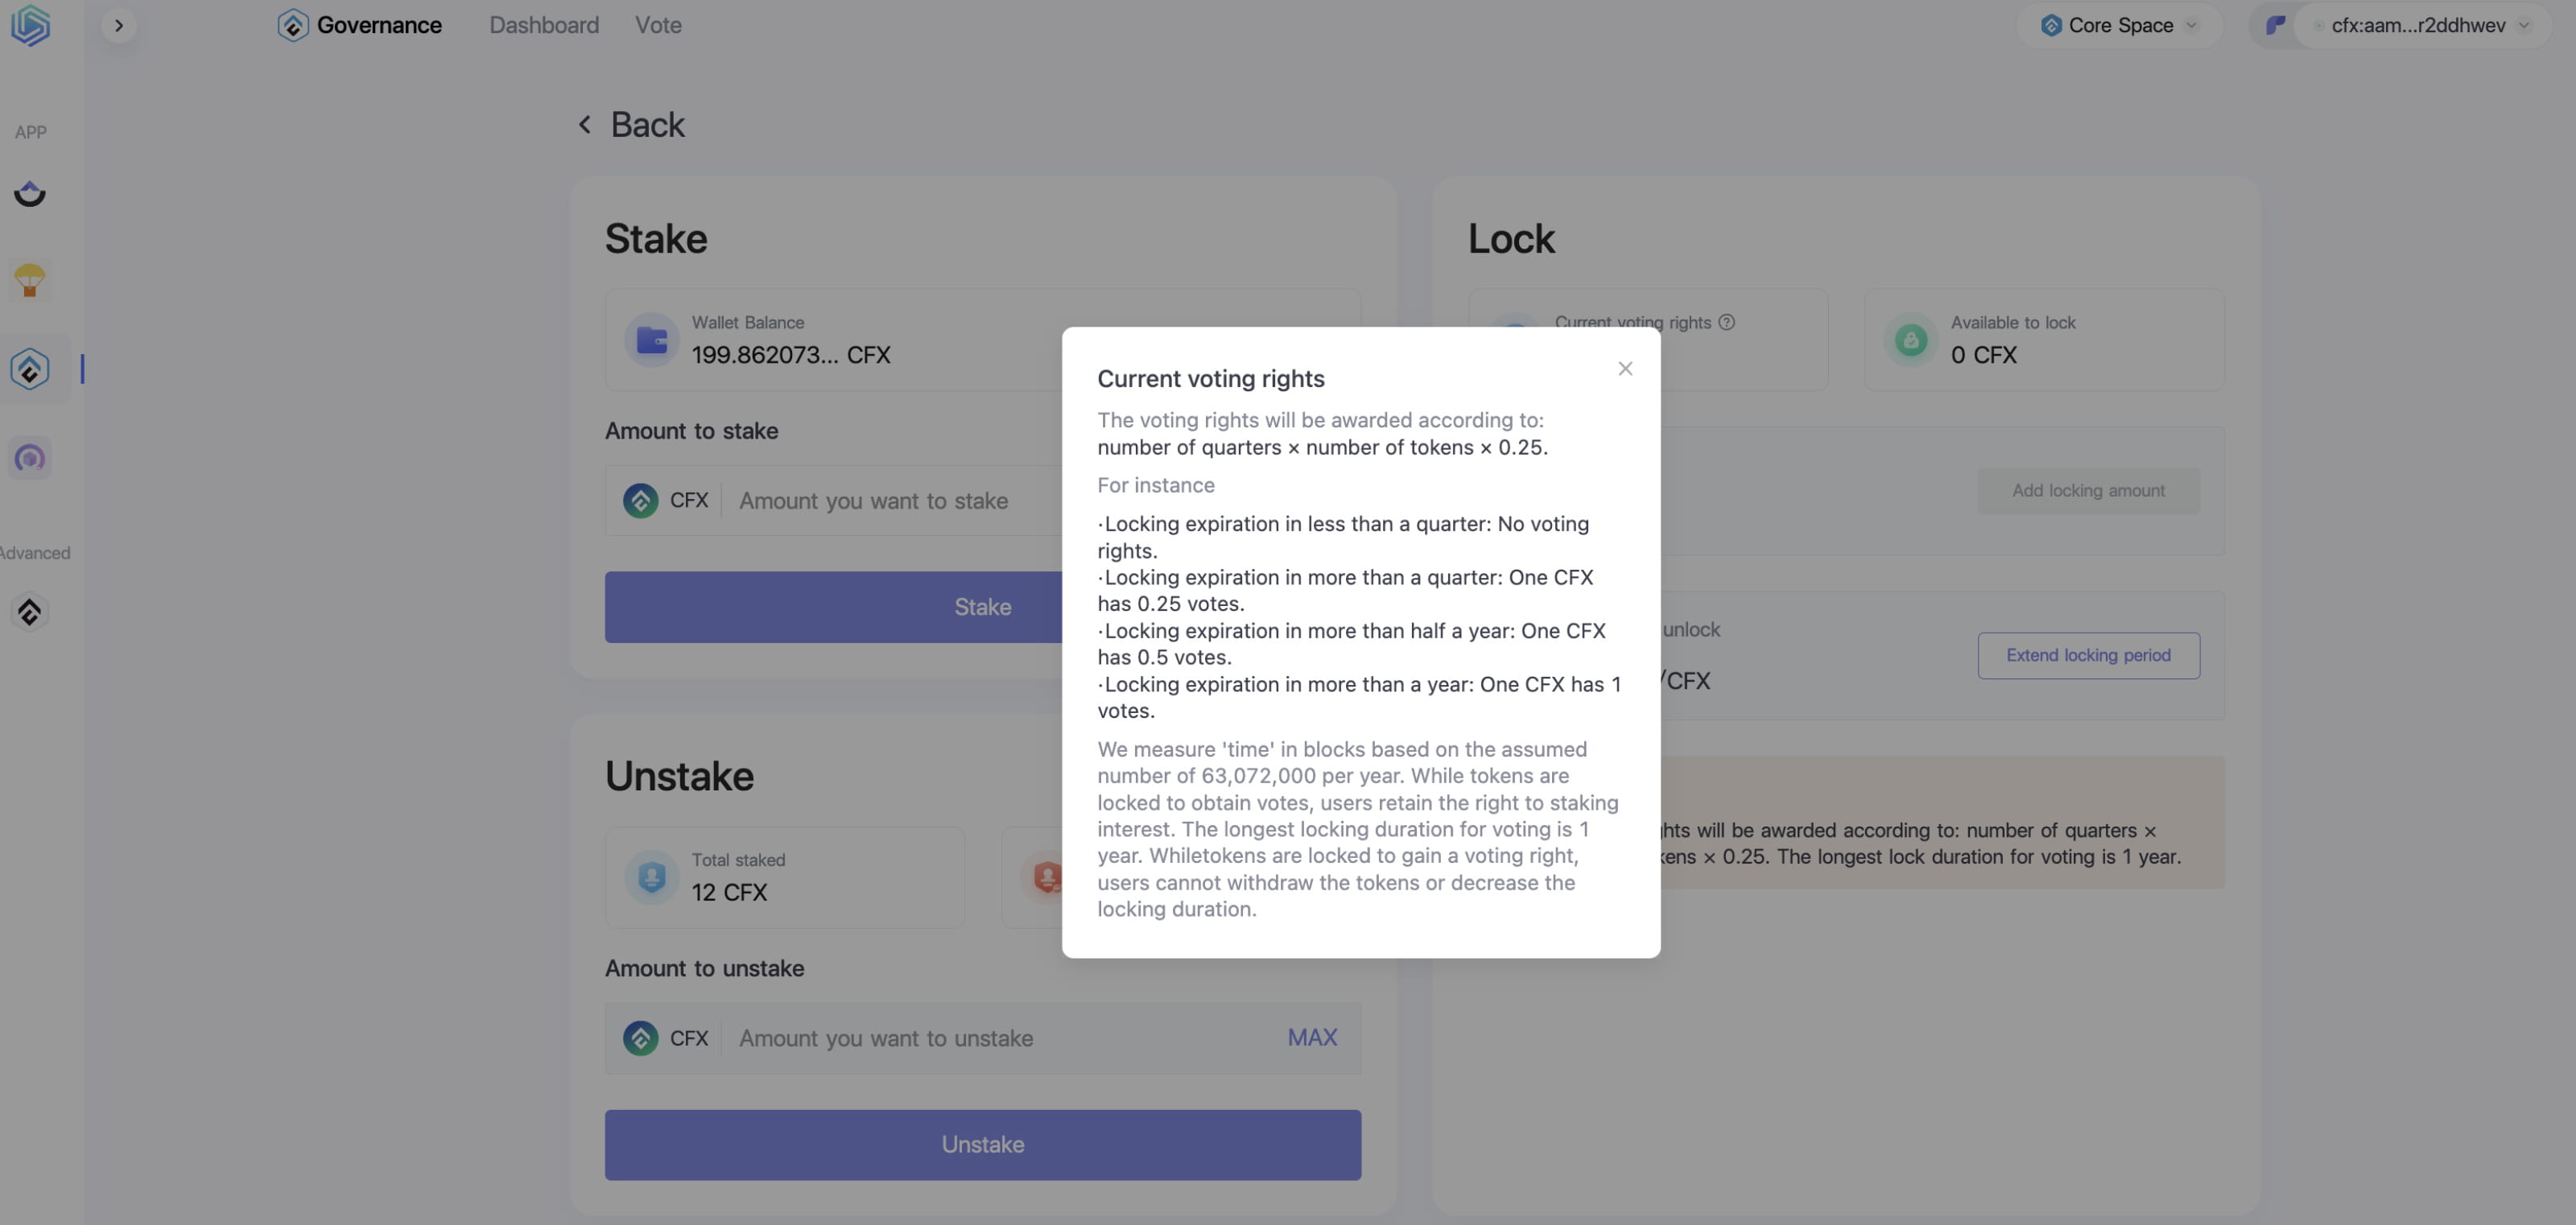Click the Governance logo in header
2576x1225 pixels.
(359, 25)
